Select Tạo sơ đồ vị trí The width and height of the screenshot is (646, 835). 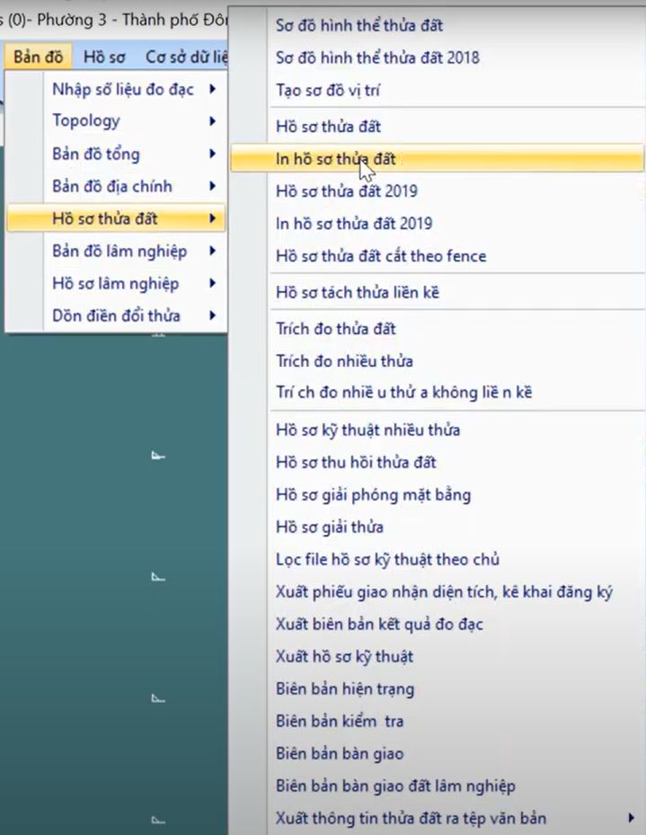(x=437, y=90)
